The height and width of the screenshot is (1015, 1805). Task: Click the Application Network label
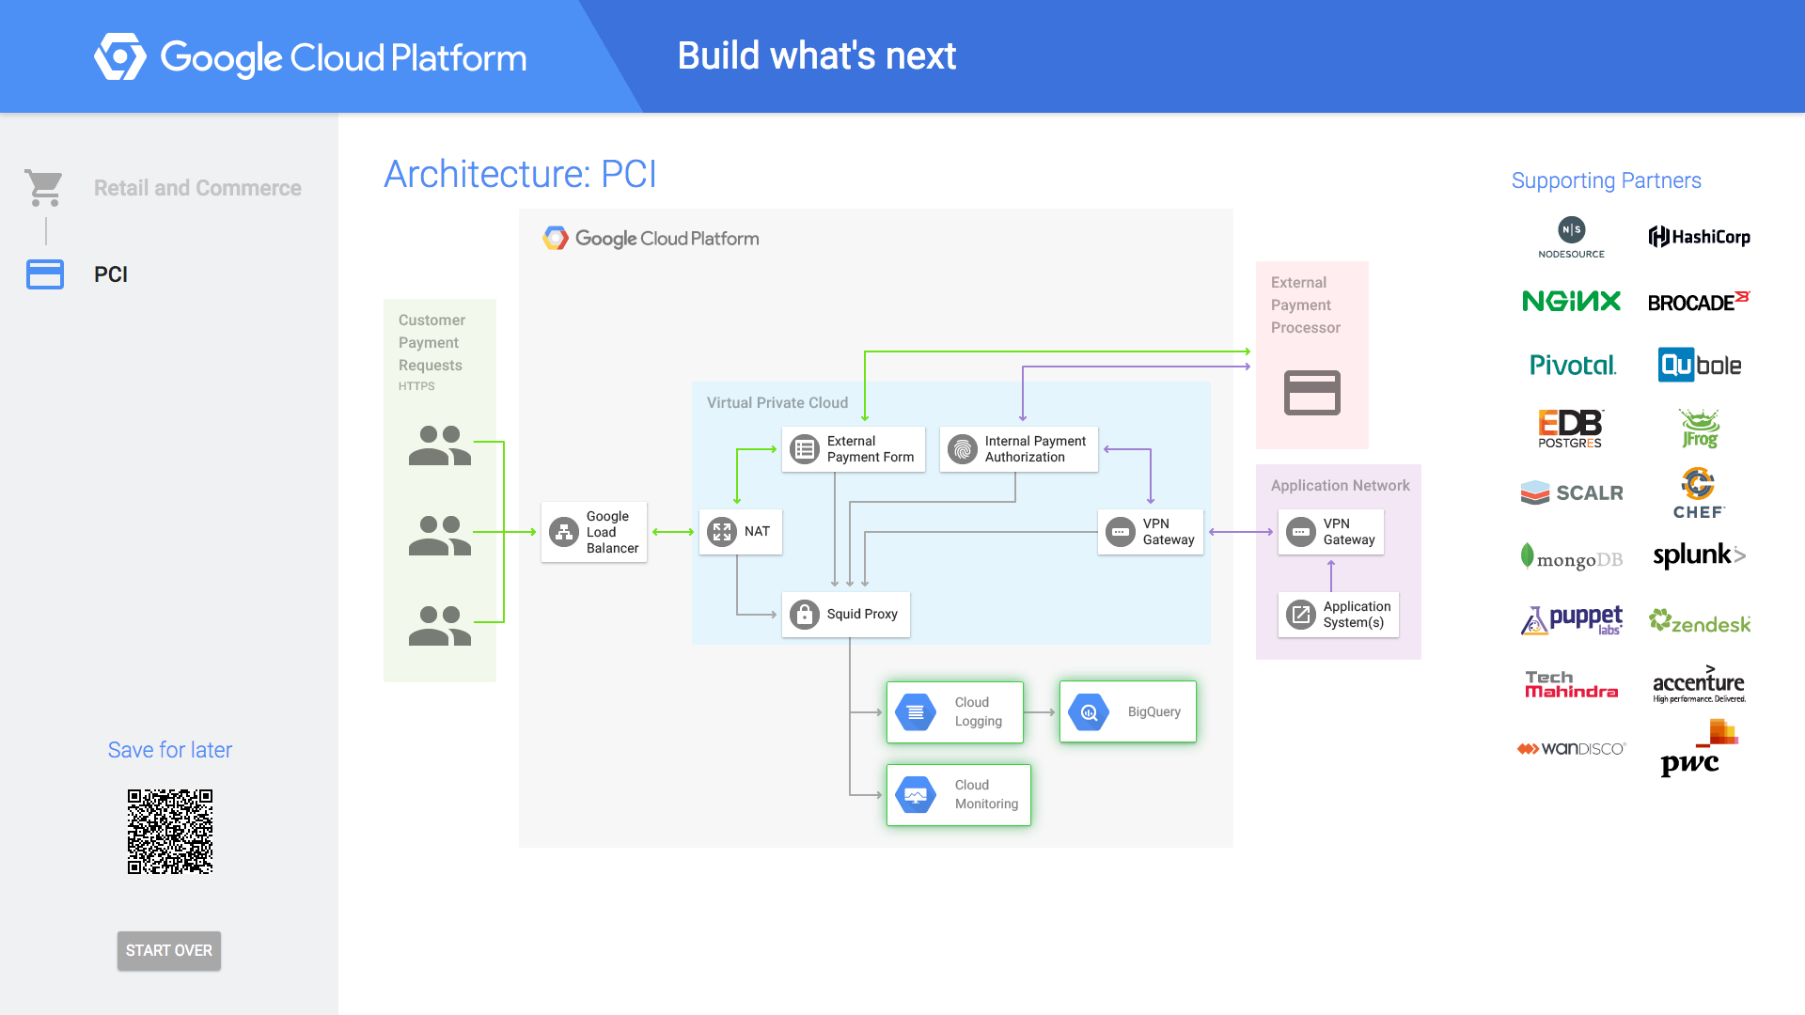click(1341, 485)
